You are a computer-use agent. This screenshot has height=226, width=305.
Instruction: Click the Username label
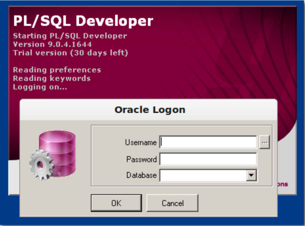141,142
